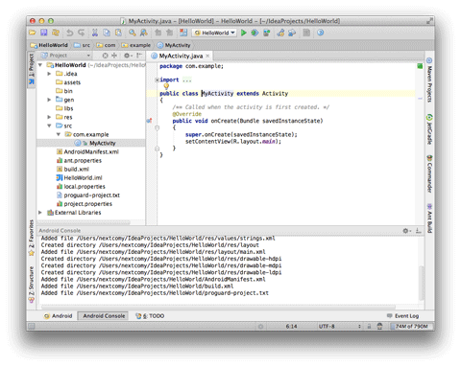Click the Hector inspector icon in status bar

click(379, 326)
